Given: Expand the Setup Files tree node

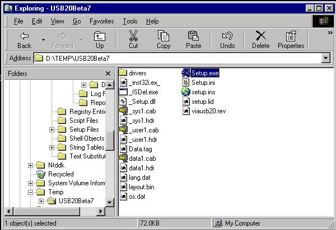Looking at the screenshot, I should [52, 130].
